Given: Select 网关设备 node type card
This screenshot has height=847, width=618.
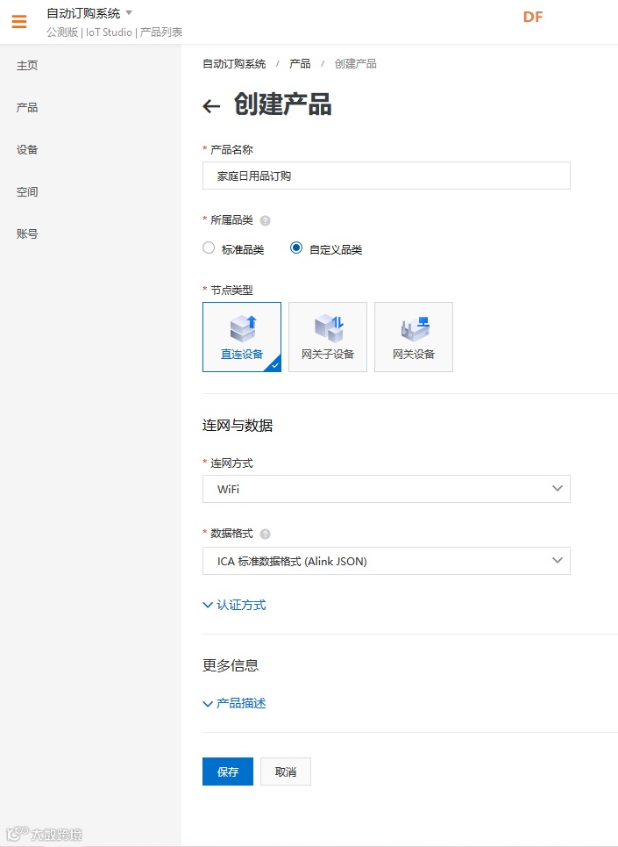Looking at the screenshot, I should [x=414, y=337].
